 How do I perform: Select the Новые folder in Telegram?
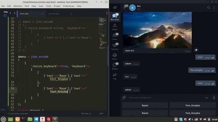(x=115, y=66)
